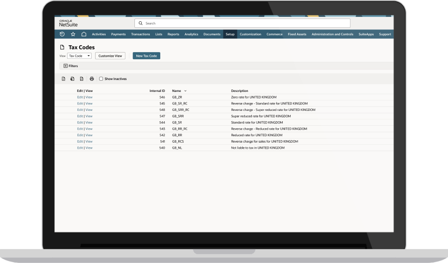The width and height of the screenshot is (448, 263).
Task: Open the Payments menu
Action: 118,34
